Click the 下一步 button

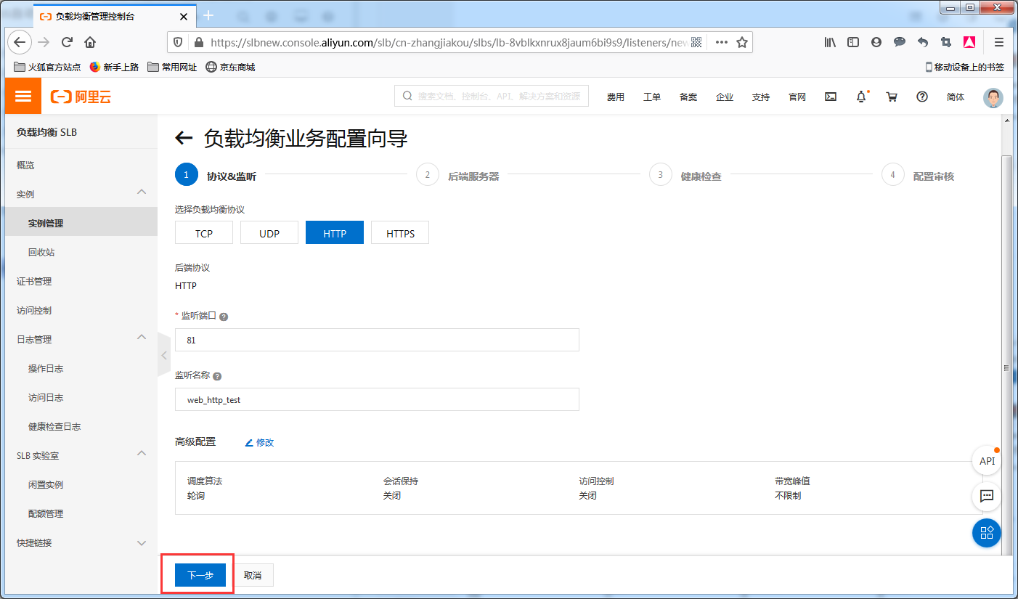click(200, 574)
